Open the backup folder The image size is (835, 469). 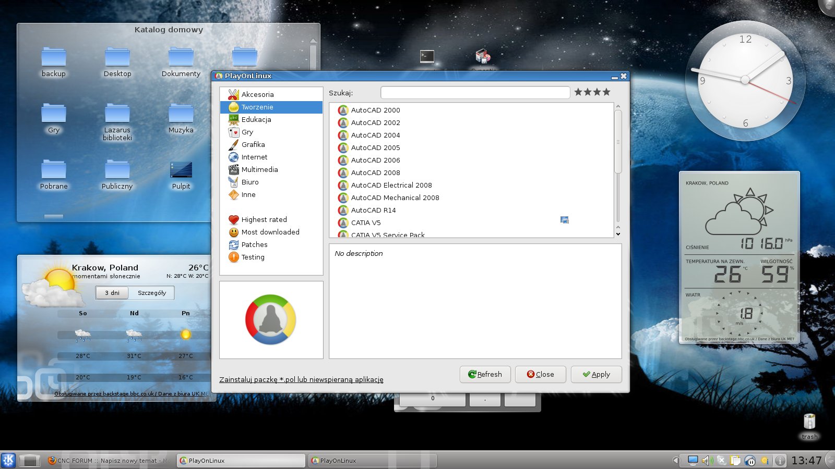pos(54,63)
